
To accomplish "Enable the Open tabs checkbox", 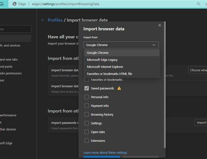I will point(86,132).
